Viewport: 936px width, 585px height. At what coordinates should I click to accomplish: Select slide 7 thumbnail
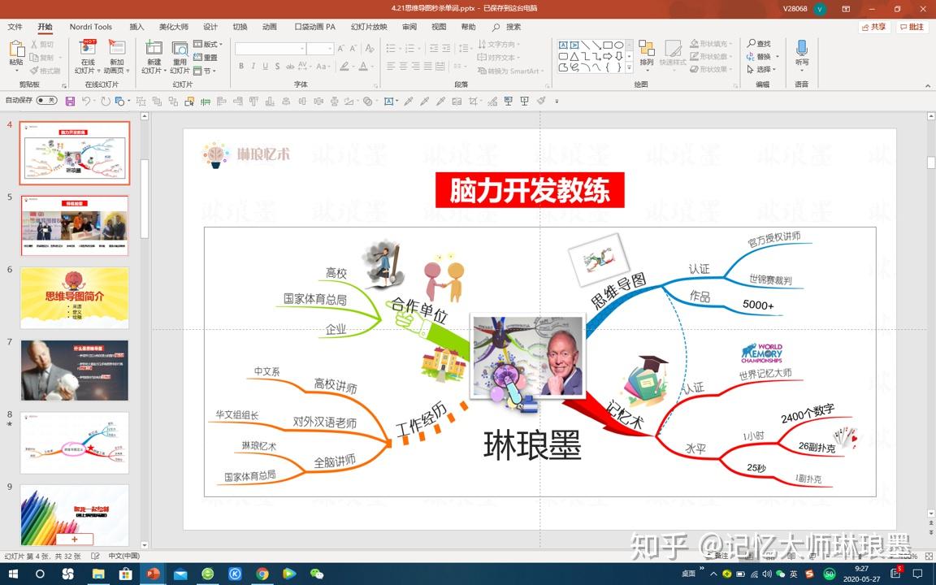click(x=75, y=370)
